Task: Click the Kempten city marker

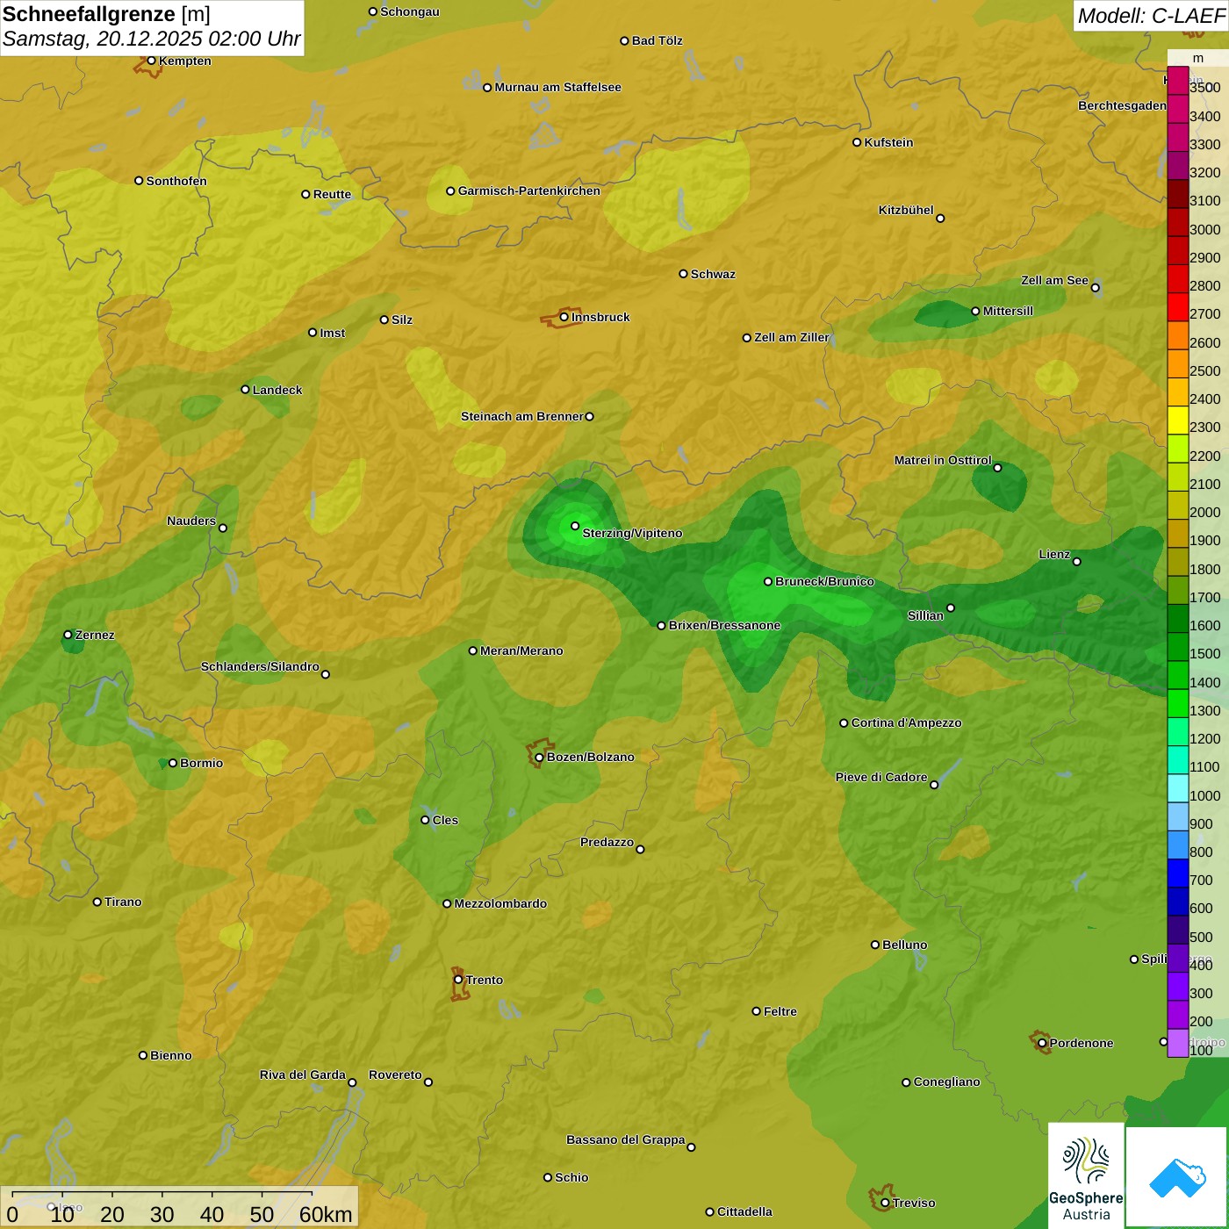Action: [151, 61]
